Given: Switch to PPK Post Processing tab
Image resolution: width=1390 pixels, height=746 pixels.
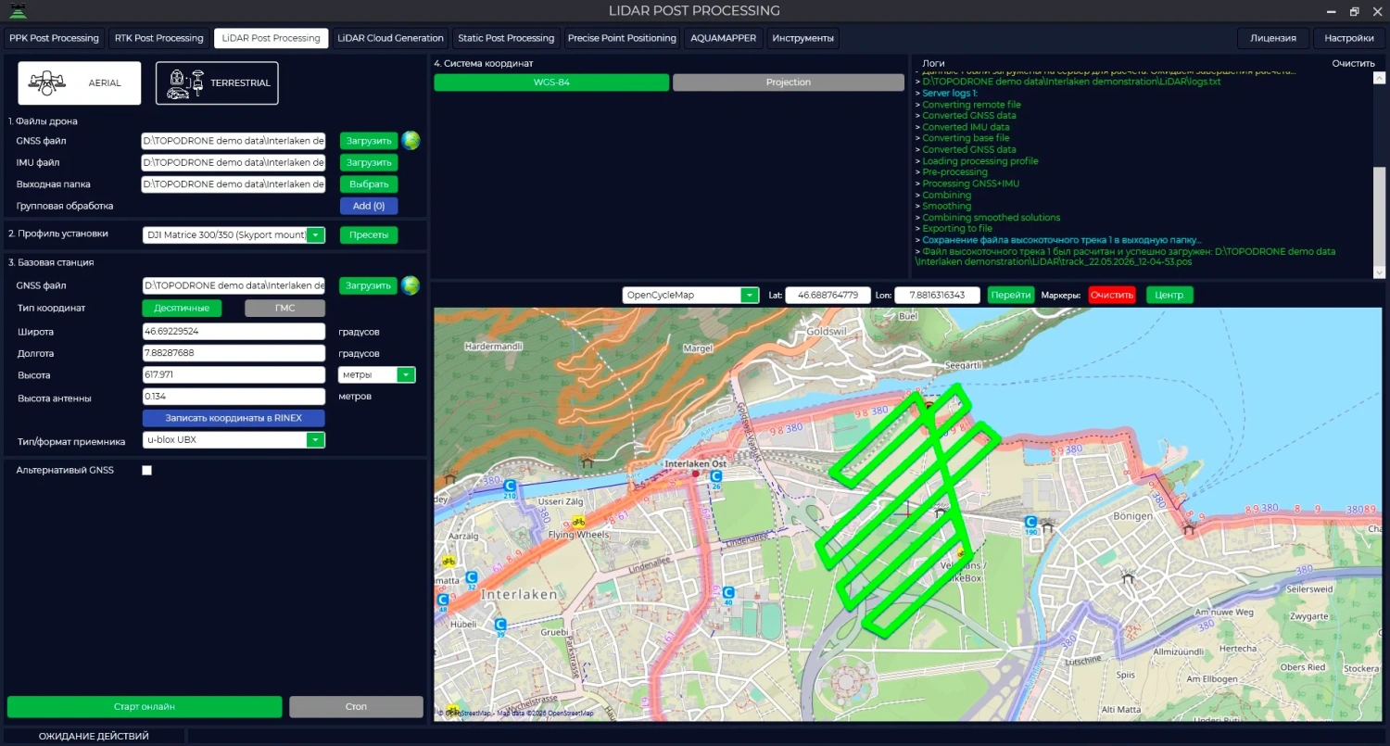Looking at the screenshot, I should tap(54, 38).
